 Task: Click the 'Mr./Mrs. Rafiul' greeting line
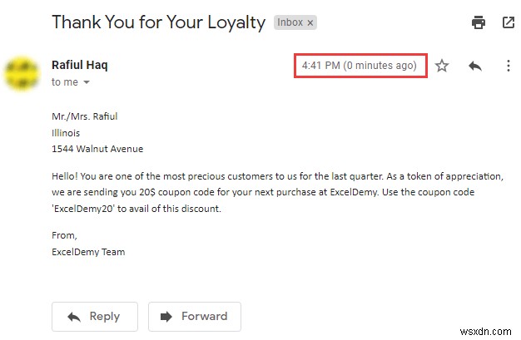pos(86,116)
